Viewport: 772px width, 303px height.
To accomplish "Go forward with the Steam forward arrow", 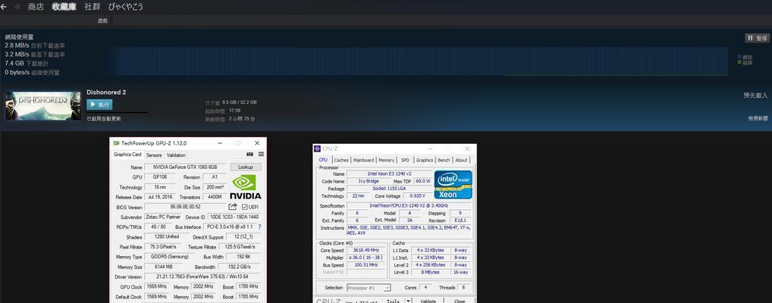I will coord(17,7).
